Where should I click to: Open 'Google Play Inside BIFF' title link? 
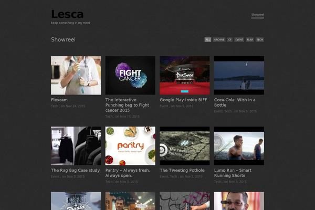coord(183,100)
